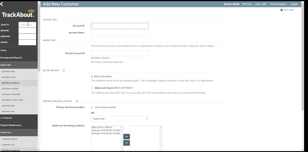
Task: Open the Select One servicing location dropdown
Action: click(x=120, y=119)
